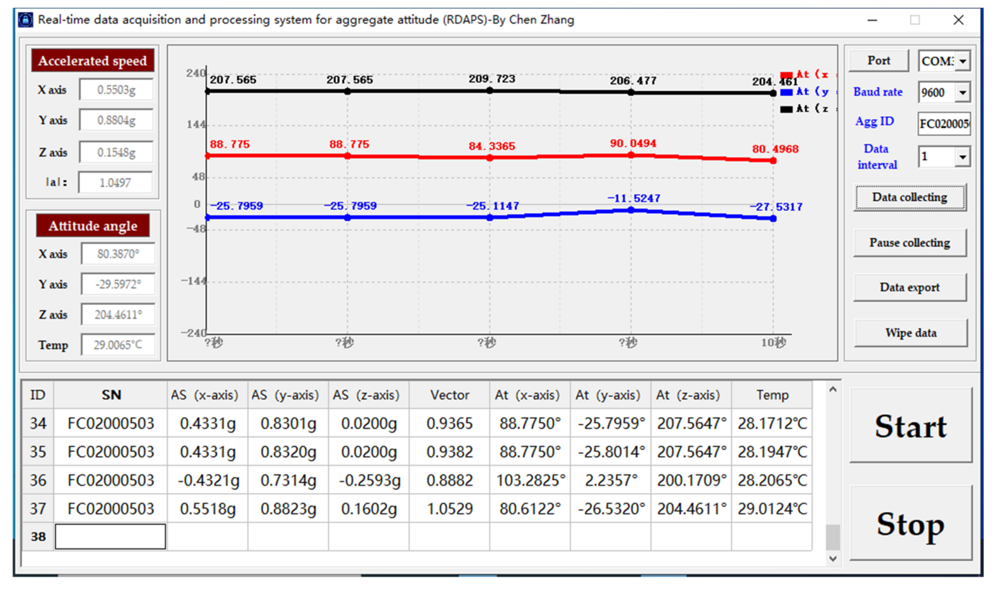Hit the large Stop button
995x592 pixels.
coord(911,523)
